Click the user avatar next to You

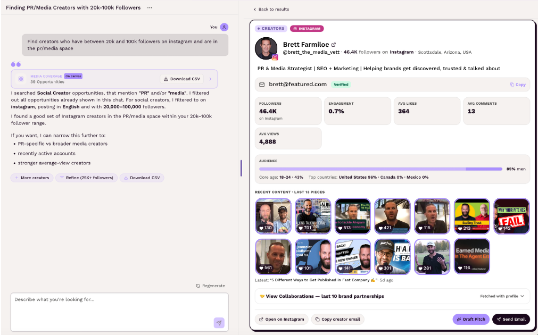pyautogui.click(x=224, y=27)
